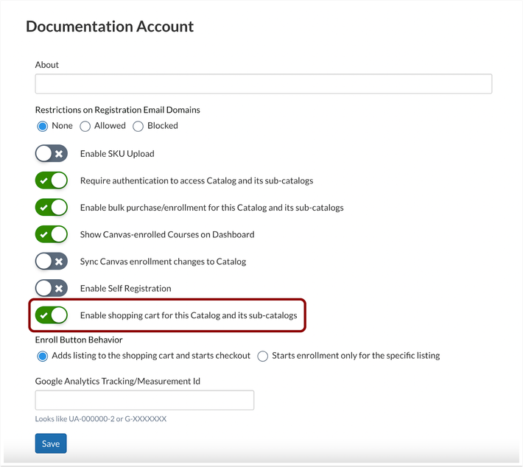Screen dimensions: 523x467
Task: Select the Allowed email domains option
Action: [x=85, y=126]
